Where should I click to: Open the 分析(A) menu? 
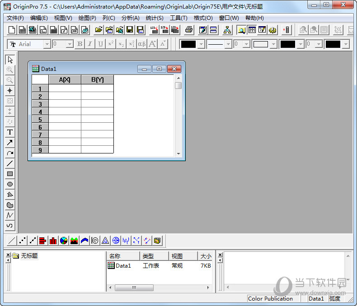pos(130,18)
